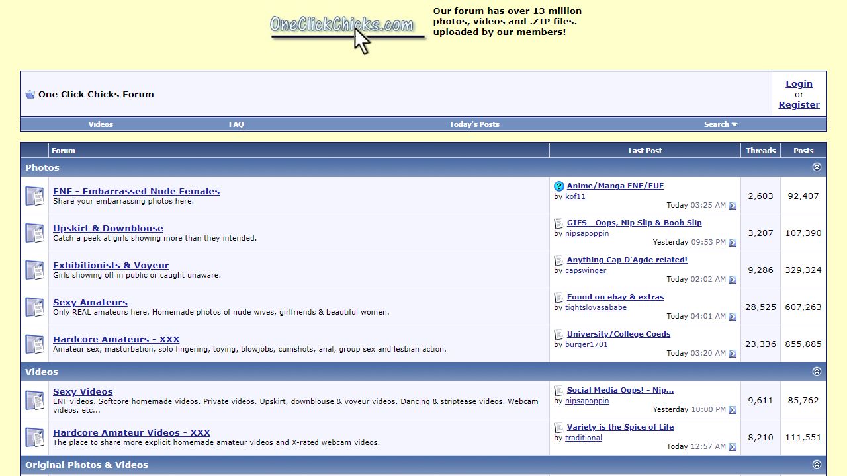The width and height of the screenshot is (847, 476).
Task: Open the Hardcore Amateur Videos - XXX forum link
Action: click(132, 432)
